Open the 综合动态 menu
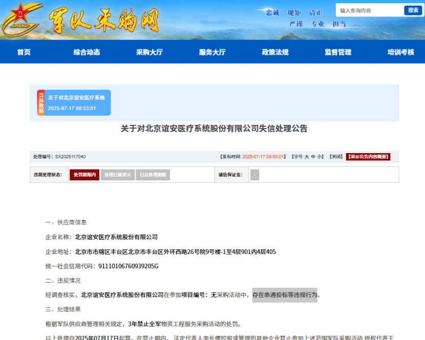The image size is (425, 340). [87, 52]
